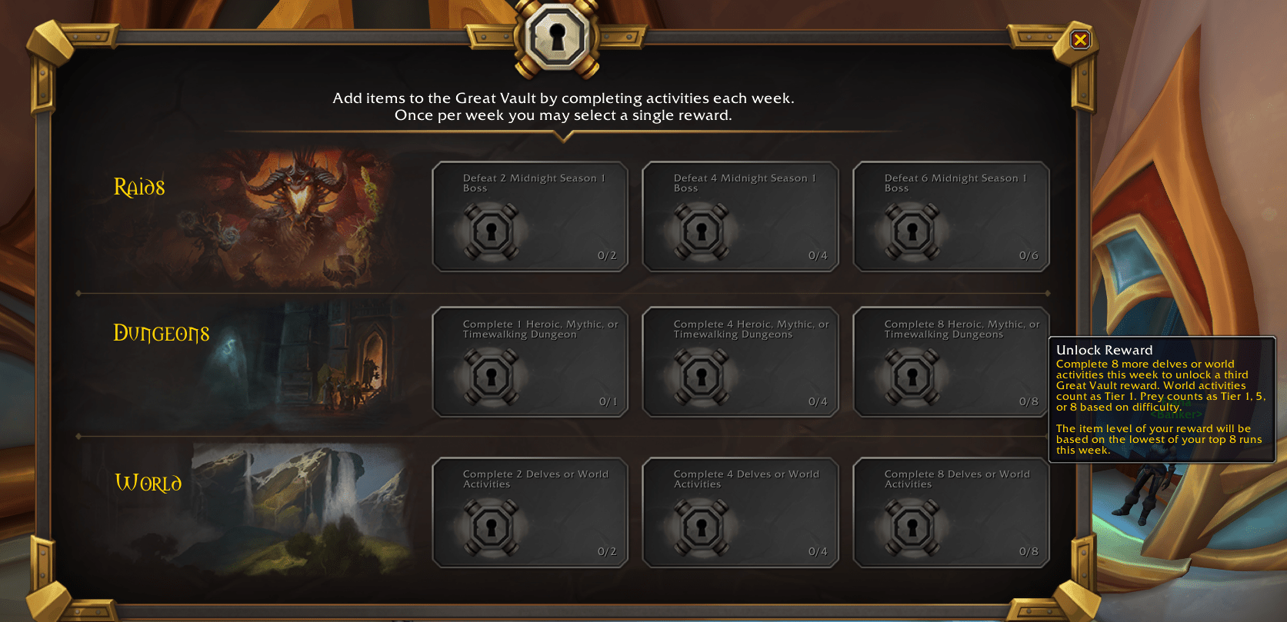1287x622 pixels.
Task: Click the 0/6 raid progress counter
Action: [x=1029, y=255]
